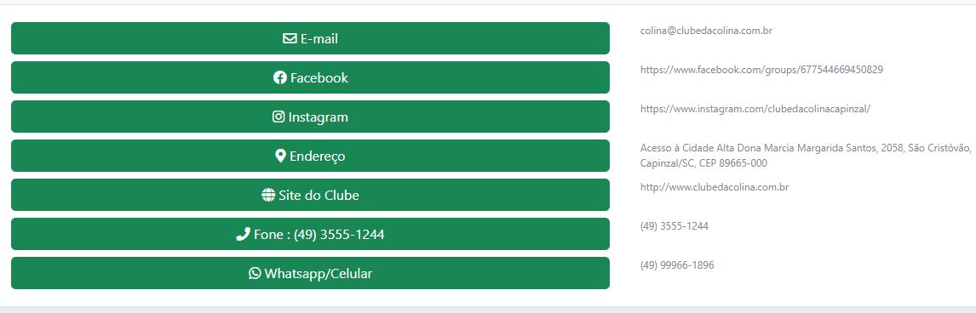976x313 pixels.
Task: Select the Endereço button
Action: click(310, 156)
